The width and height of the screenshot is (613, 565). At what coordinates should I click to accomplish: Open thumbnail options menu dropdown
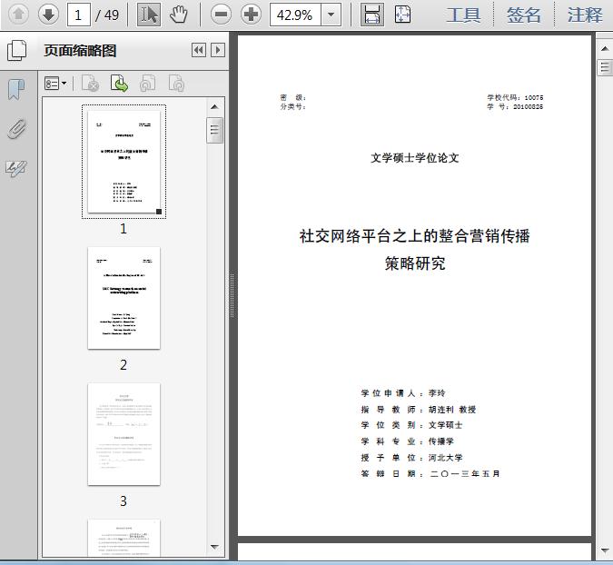tap(55, 84)
